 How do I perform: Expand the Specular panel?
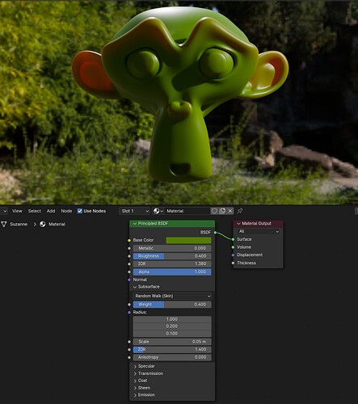[135, 366]
